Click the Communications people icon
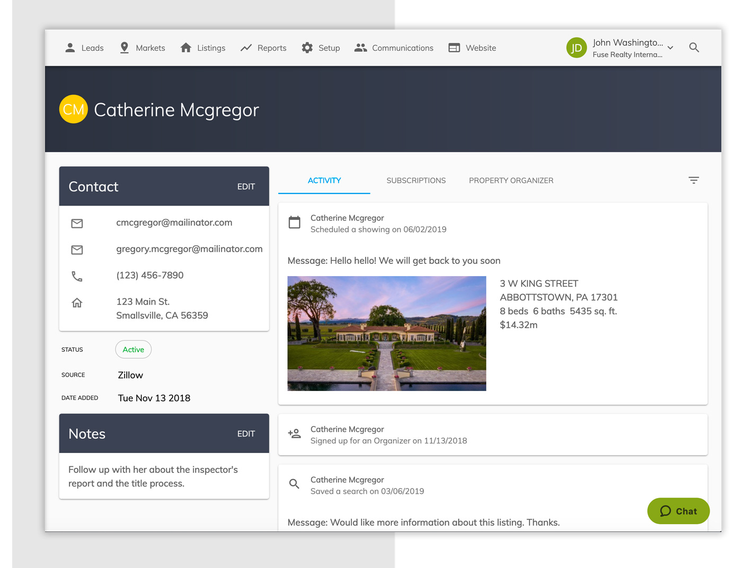742x568 pixels. click(x=361, y=48)
